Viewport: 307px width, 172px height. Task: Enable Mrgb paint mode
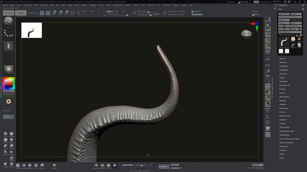84,11
